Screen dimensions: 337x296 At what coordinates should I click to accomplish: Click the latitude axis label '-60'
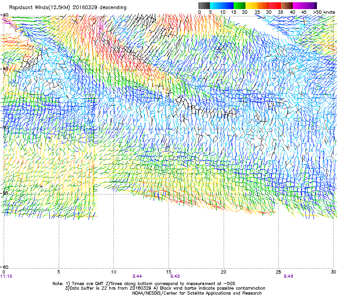point(4,267)
